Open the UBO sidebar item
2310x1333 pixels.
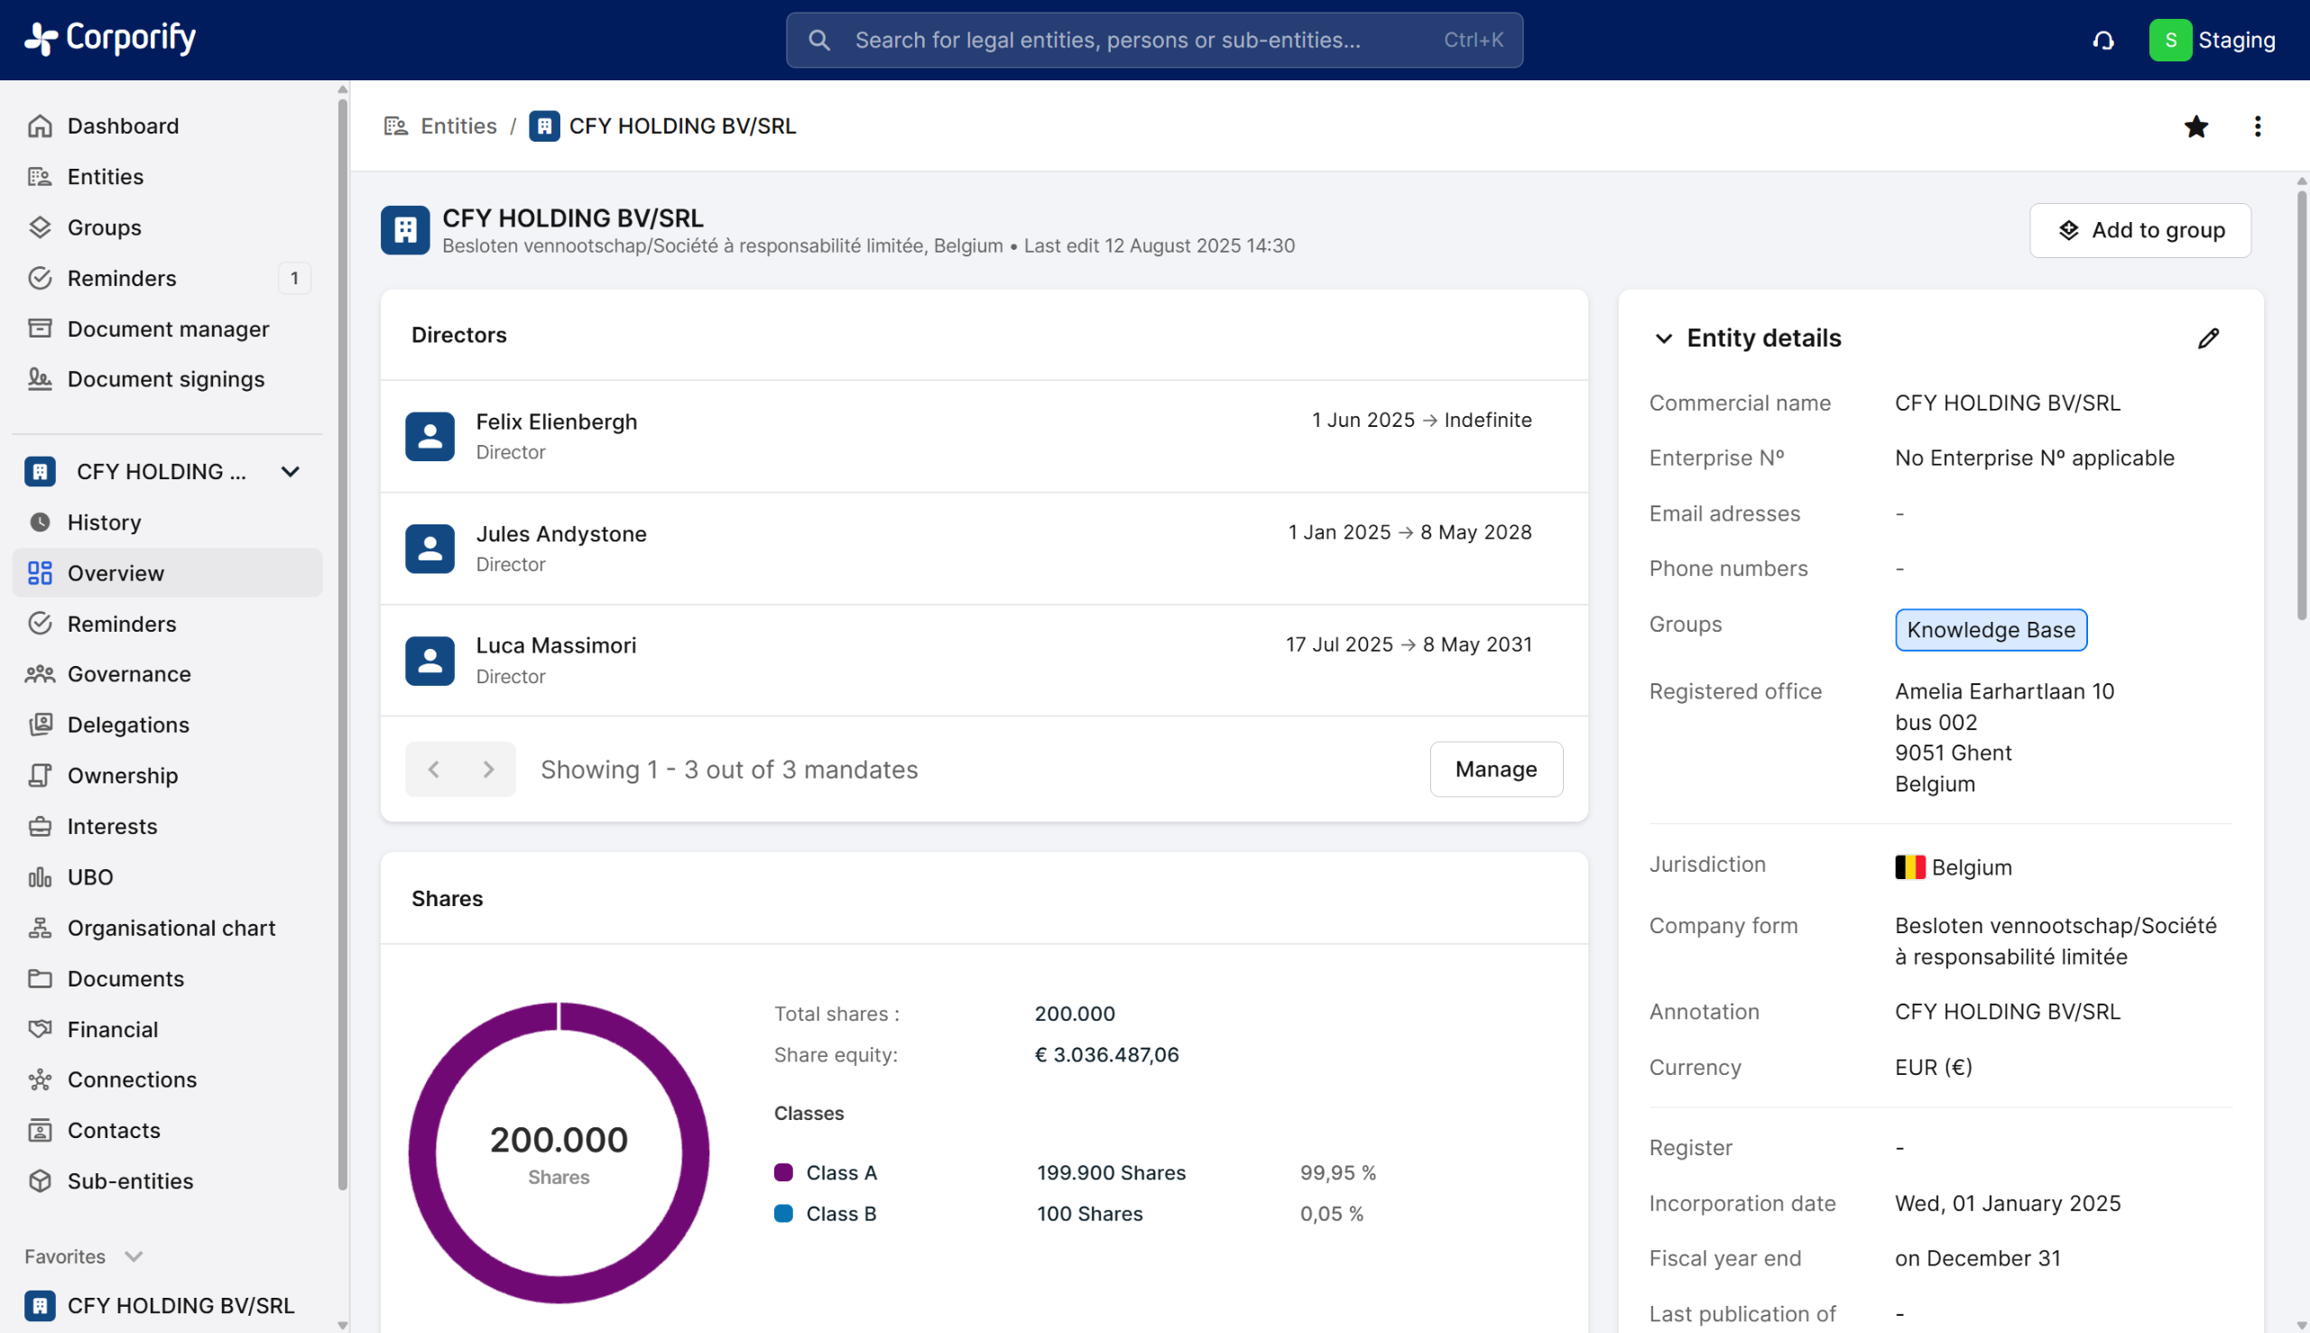pyautogui.click(x=89, y=876)
